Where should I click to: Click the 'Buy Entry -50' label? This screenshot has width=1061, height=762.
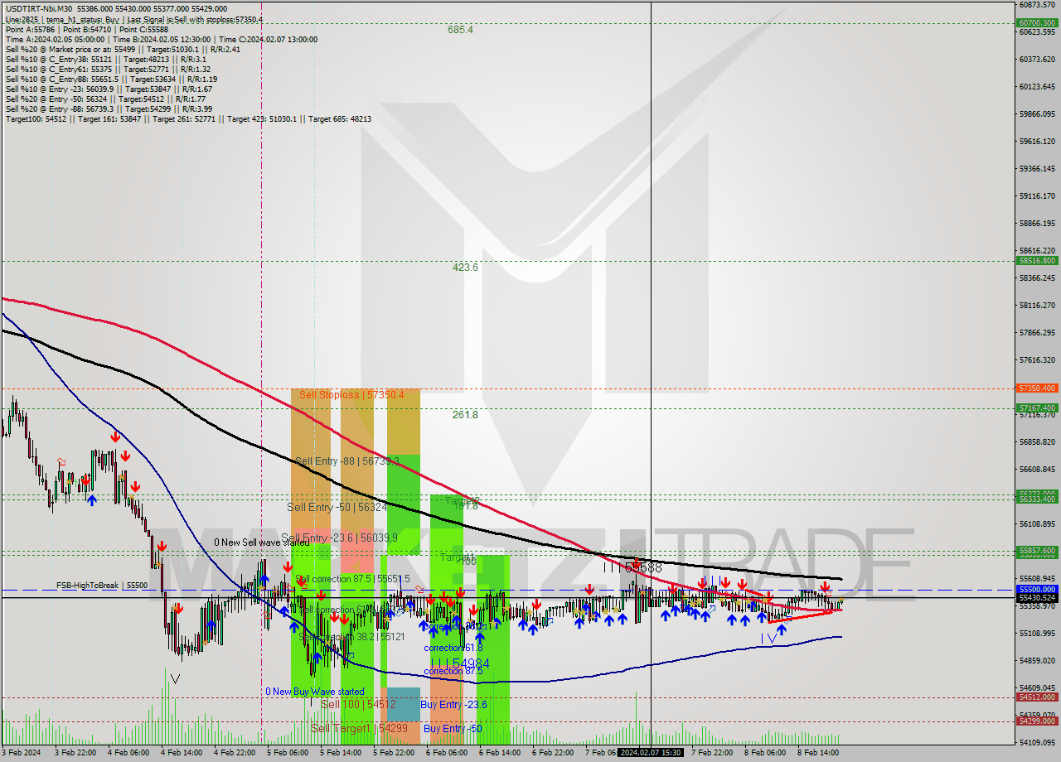(453, 729)
